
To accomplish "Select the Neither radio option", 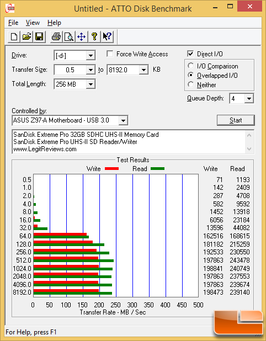I will click(x=191, y=84).
